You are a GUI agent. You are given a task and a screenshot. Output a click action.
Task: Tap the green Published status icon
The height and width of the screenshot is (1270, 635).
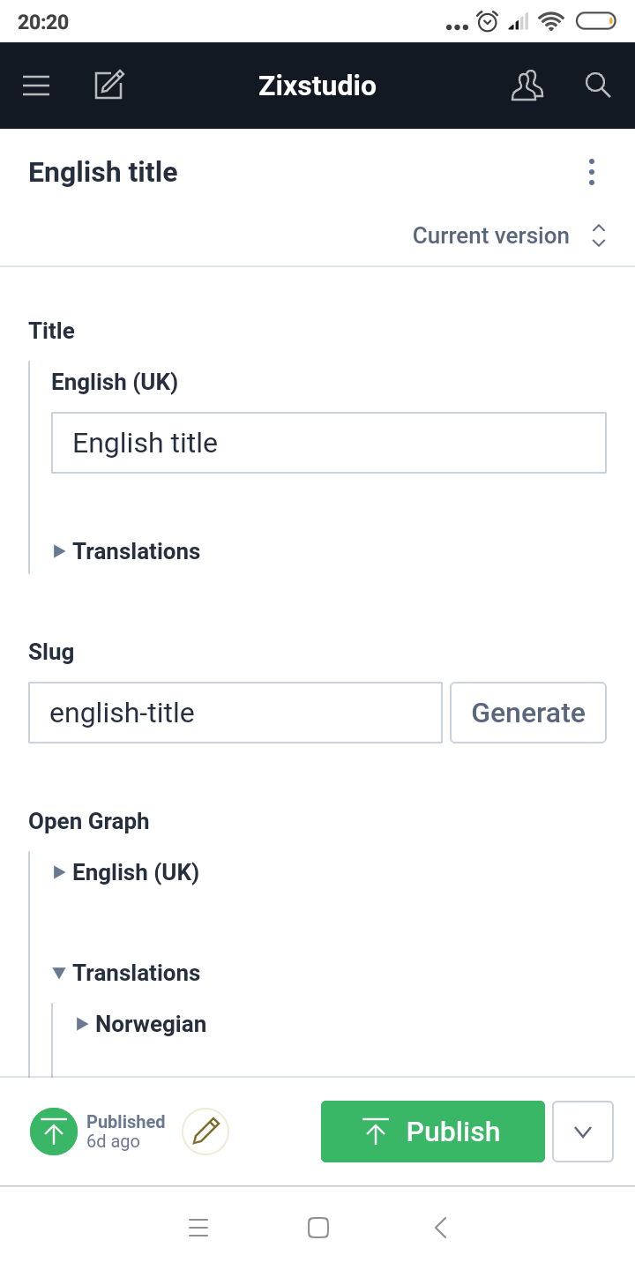pyautogui.click(x=54, y=1132)
